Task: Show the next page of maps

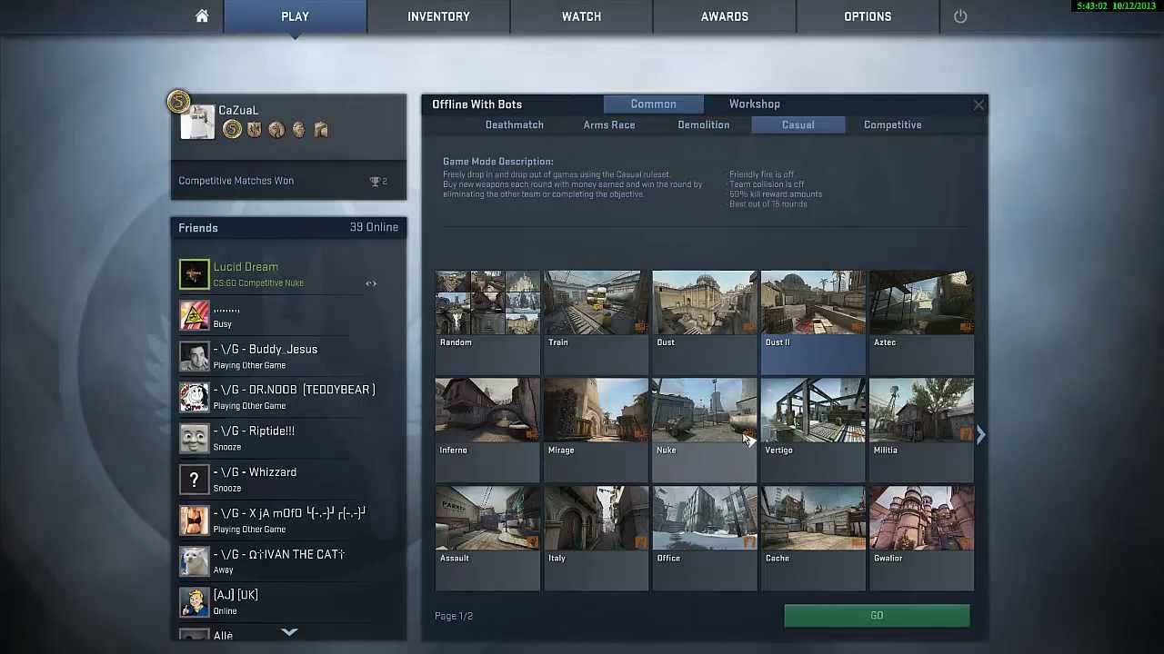Action: [980, 436]
